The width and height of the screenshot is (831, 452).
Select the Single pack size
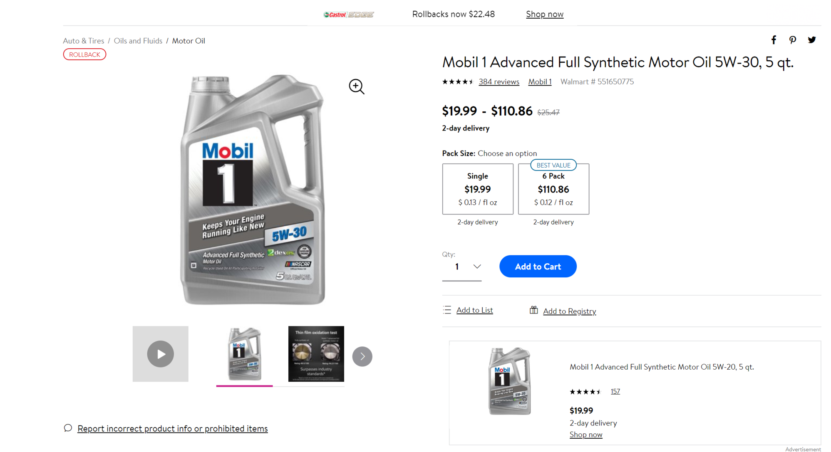click(x=477, y=189)
